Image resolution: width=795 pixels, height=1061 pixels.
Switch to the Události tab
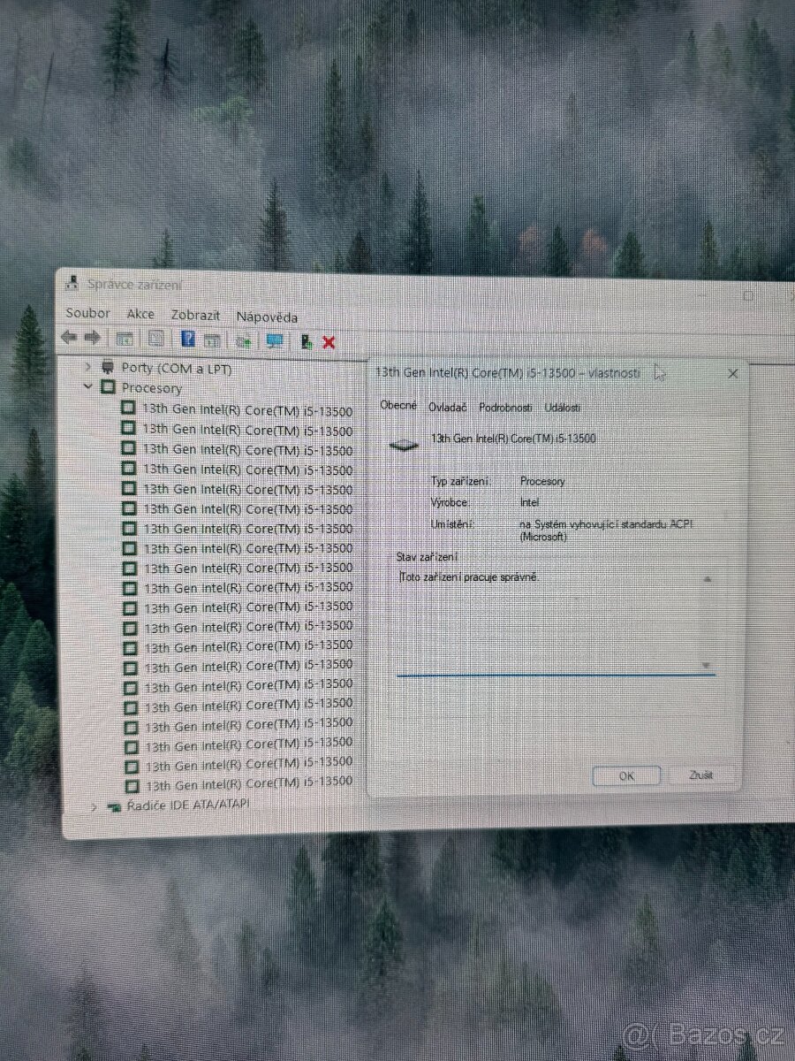(x=564, y=408)
